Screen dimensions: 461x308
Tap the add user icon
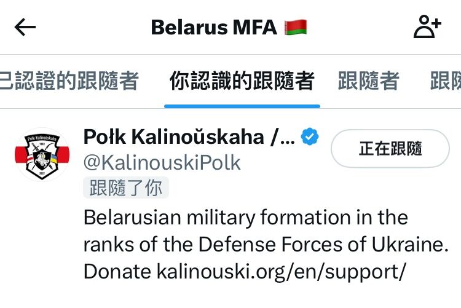click(427, 27)
